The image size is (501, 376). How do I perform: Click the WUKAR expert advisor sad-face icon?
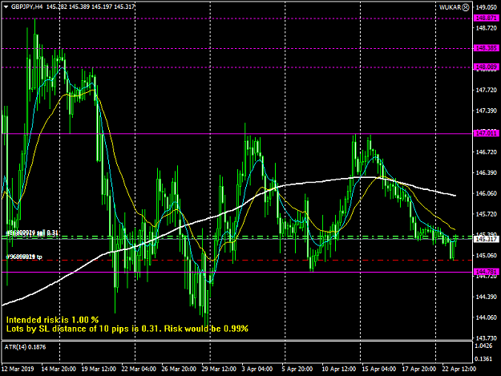click(466, 7)
